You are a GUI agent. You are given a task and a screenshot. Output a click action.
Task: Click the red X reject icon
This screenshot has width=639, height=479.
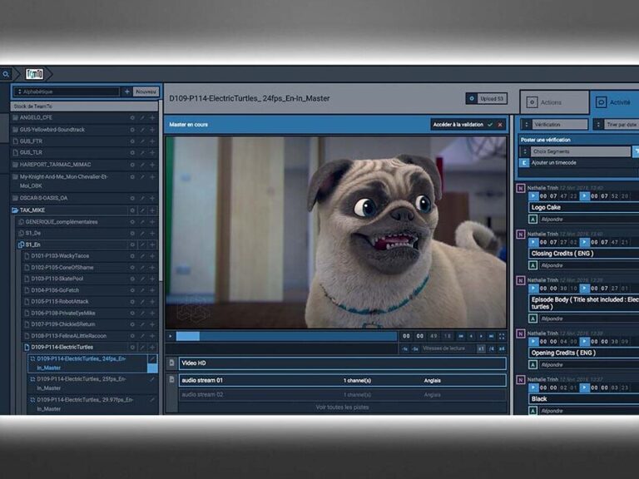500,125
